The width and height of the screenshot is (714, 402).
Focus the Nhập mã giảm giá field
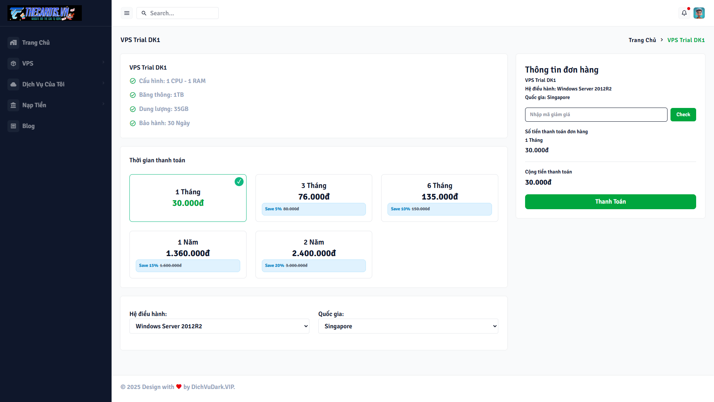pos(596,115)
